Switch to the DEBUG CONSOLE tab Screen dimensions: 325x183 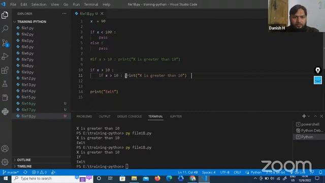(129, 116)
